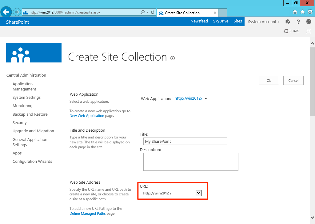The height and width of the screenshot is (224, 315).
Task: Open SharePoint settings gear menu
Action: [288, 22]
